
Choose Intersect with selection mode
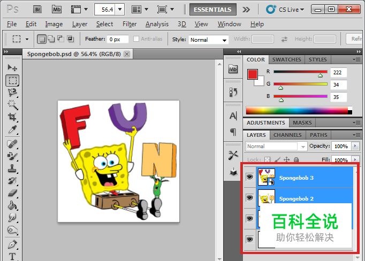tap(70, 39)
